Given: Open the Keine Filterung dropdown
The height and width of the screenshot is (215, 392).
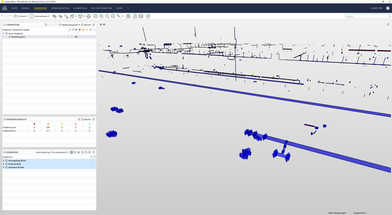Looking at the screenshot, I should tap(44, 152).
